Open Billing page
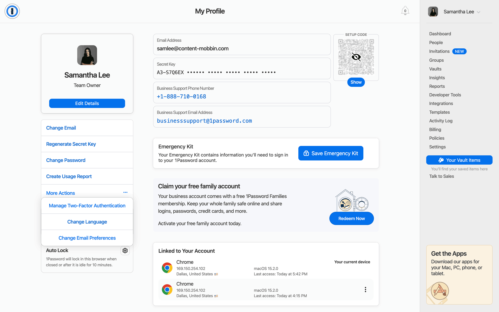Viewport: 499px width, 312px height. (435, 129)
